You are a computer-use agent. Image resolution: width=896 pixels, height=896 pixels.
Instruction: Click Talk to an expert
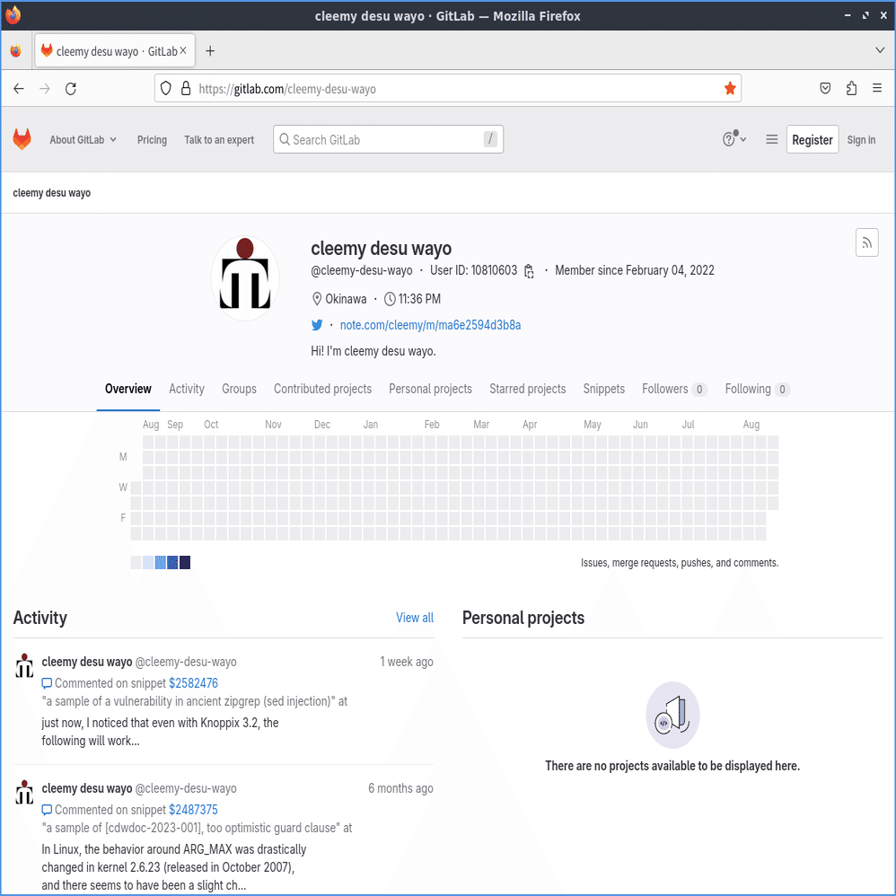219,139
